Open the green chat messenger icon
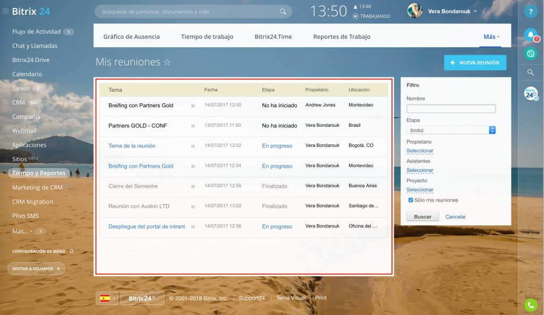The image size is (544, 315). point(531,54)
